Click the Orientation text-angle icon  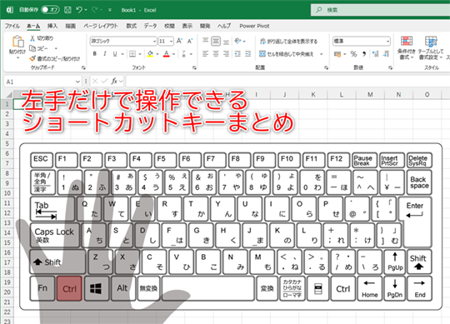[x=237, y=41]
